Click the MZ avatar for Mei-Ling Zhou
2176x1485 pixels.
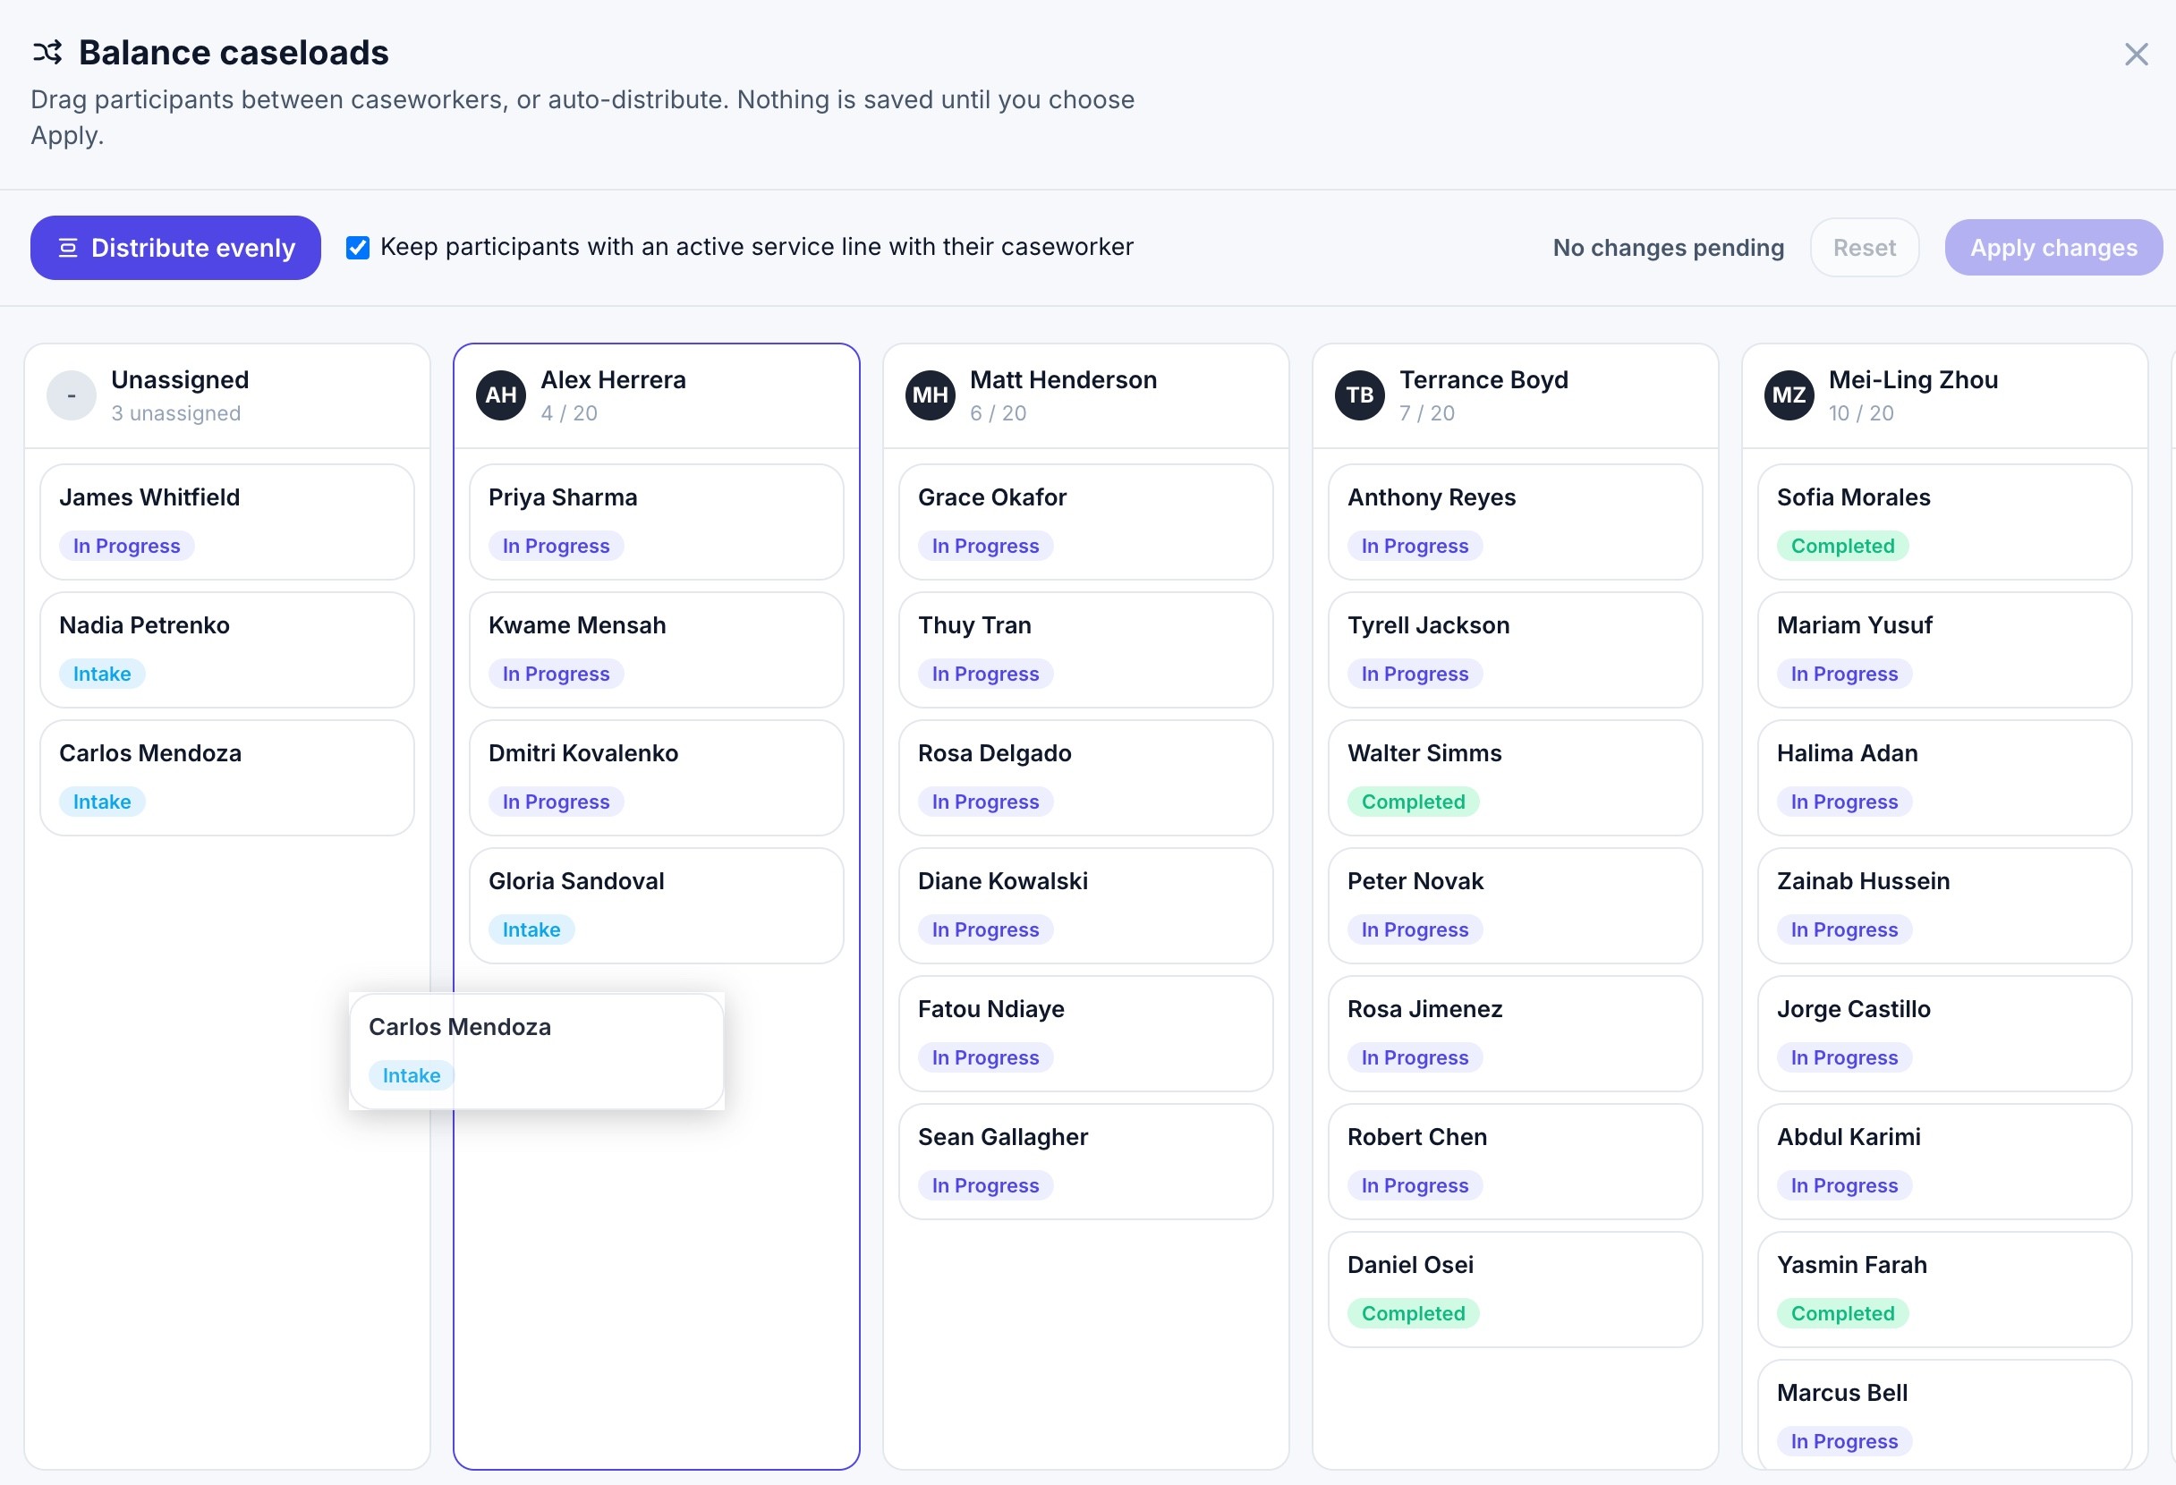(1789, 395)
